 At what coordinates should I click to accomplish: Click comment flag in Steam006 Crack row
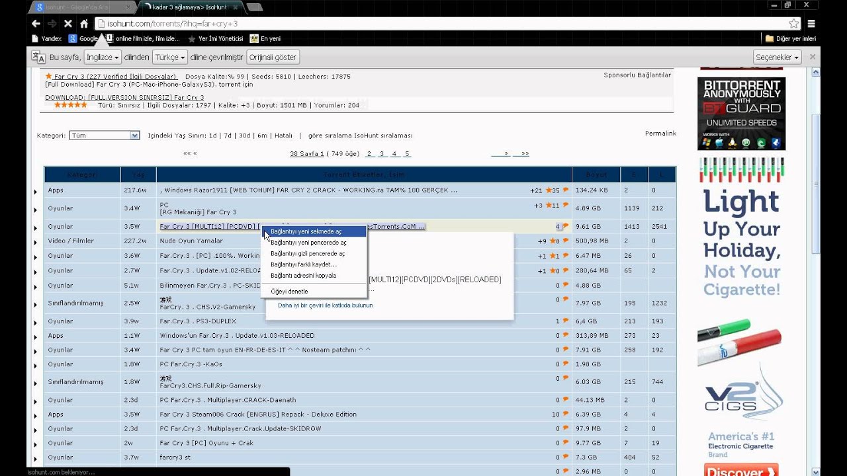click(x=565, y=414)
